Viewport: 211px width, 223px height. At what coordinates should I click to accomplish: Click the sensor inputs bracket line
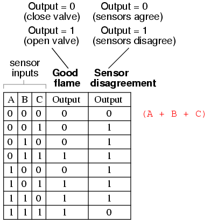point(25,84)
